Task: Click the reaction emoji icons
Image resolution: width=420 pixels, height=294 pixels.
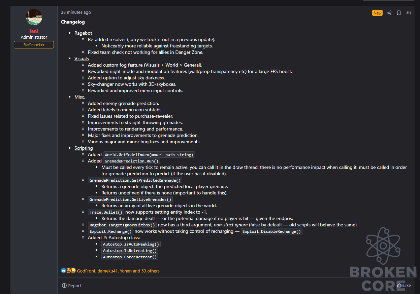Action: (x=68, y=270)
